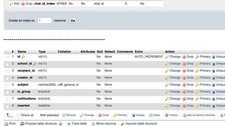Click the Add to central columns icon
This screenshot has height=126, width=225.
click(184, 115)
